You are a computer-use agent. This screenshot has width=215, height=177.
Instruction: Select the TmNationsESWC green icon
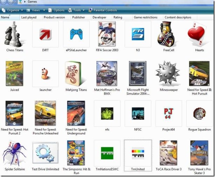point(107,153)
